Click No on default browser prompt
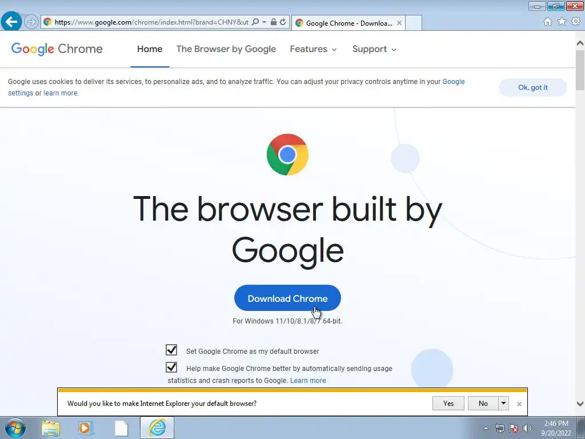The height and width of the screenshot is (439, 585). click(483, 403)
